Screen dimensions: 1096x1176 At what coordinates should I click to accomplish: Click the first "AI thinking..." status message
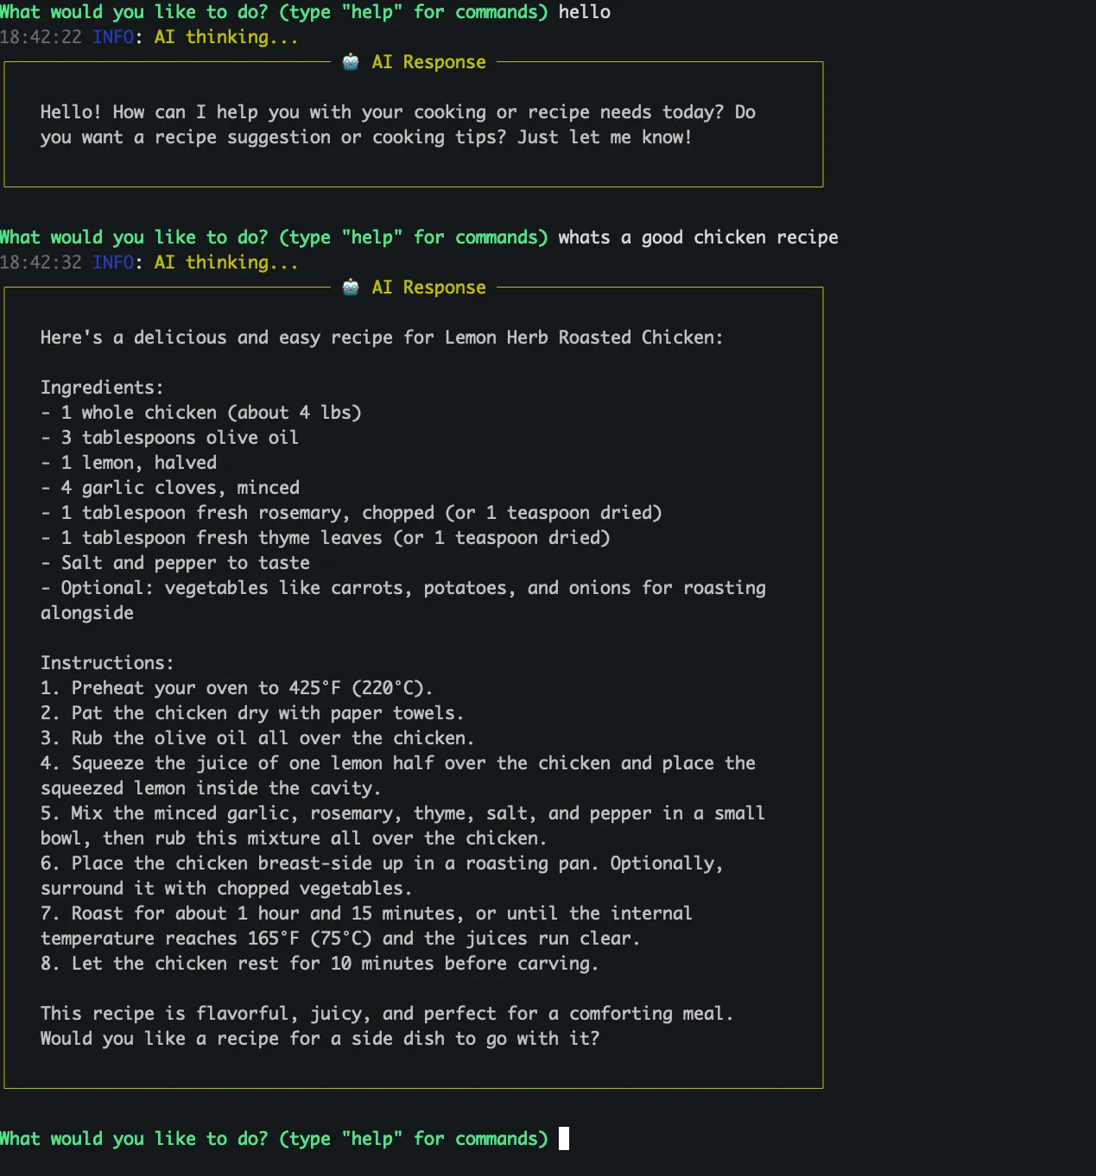(x=226, y=37)
